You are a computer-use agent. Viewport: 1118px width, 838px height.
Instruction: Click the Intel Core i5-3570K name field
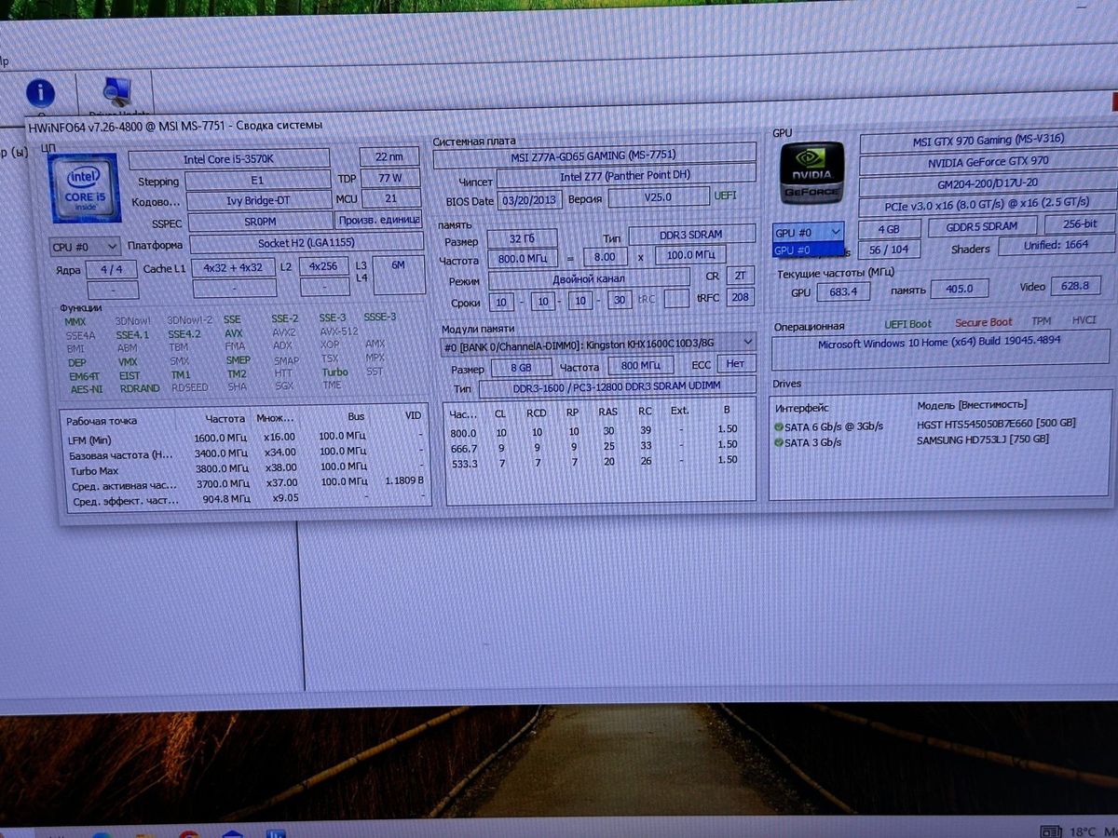coord(228,159)
